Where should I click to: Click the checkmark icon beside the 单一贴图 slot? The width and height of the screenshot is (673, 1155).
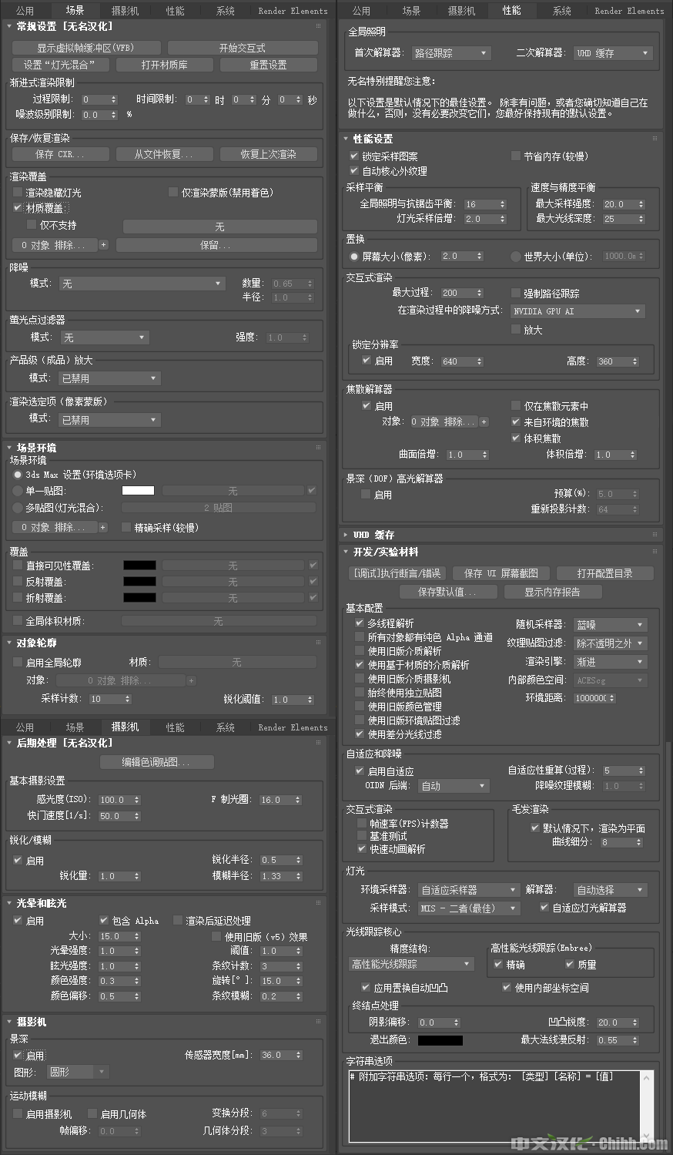tap(312, 490)
